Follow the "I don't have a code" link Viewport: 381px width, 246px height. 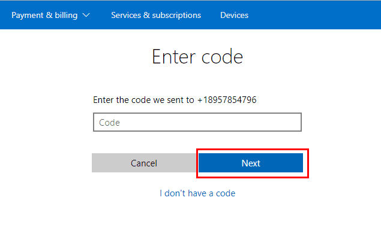point(197,193)
